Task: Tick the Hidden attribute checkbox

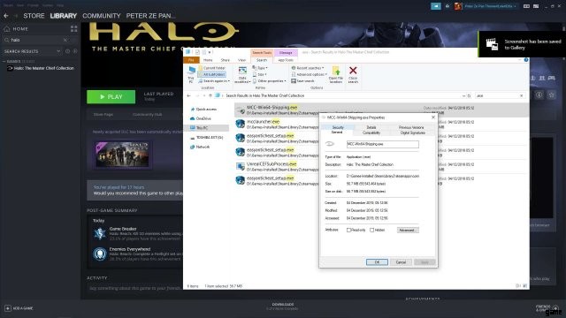Action: pos(371,230)
